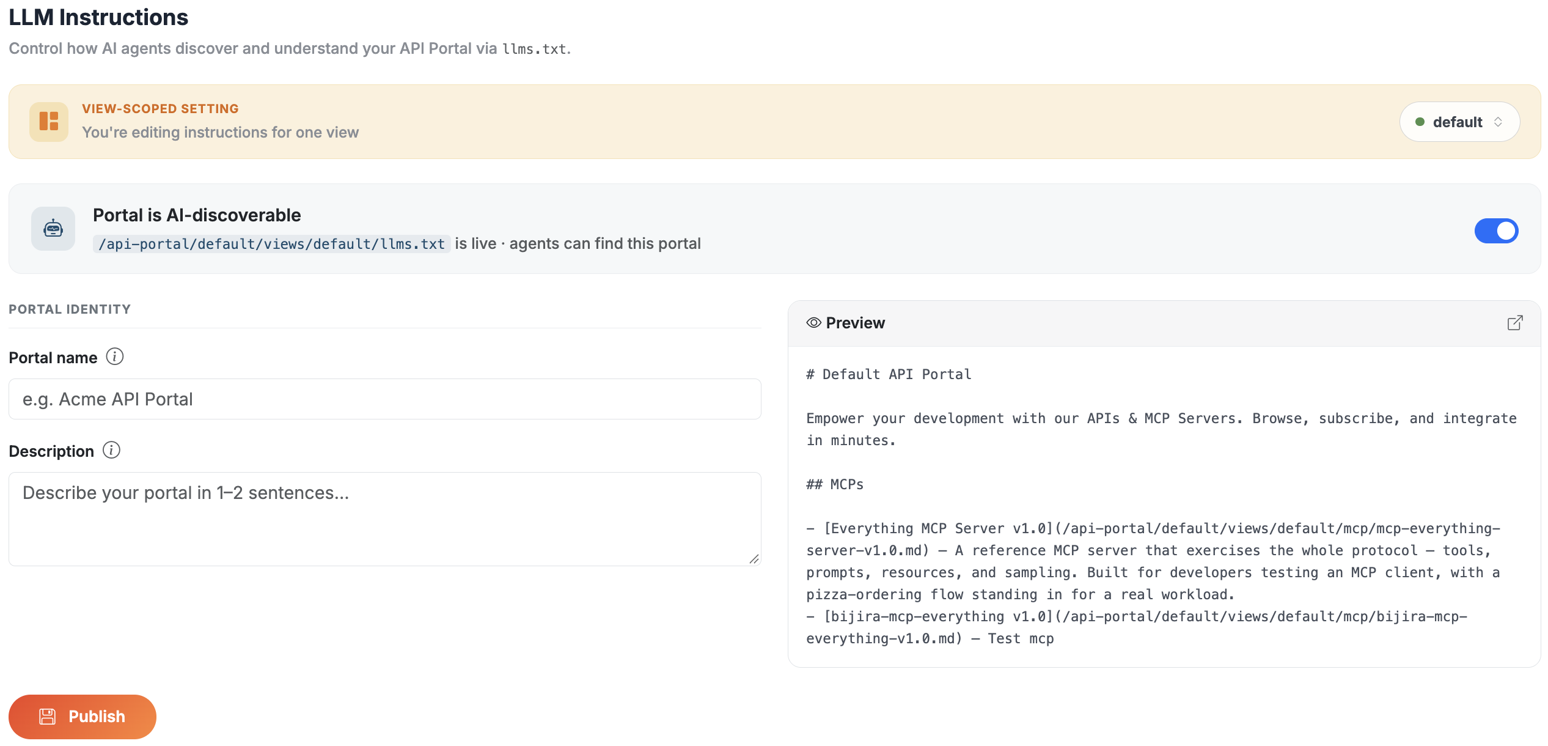This screenshot has height=746, width=1548.
Task: Click the 'bijira-mcp-everything v1.0' preview entry
Action: 1137,627
